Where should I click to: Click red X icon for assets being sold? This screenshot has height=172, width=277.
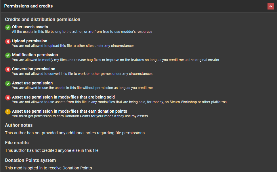point(8,97)
